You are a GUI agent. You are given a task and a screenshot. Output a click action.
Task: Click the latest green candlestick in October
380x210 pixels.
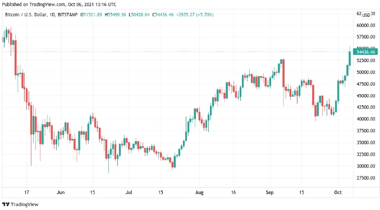click(x=350, y=58)
